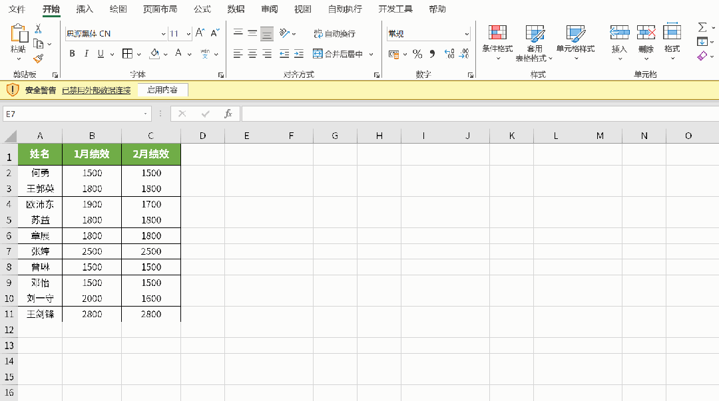719x401 pixels.
Task: Toggle Bold formatting
Action: (x=72, y=54)
